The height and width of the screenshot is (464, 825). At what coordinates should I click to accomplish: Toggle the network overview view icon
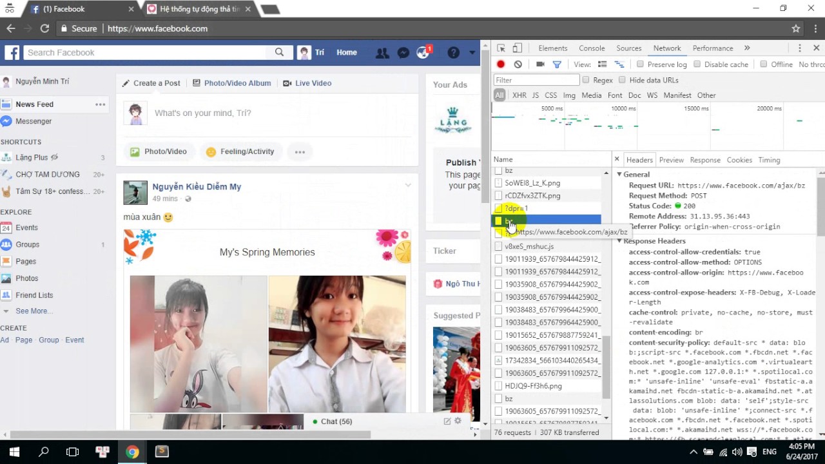tap(619, 64)
